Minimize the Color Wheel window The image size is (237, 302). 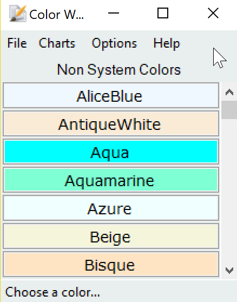pos(114,14)
